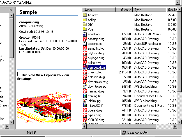Select the pipes.dwg file name
This screenshot has width=182, height=137.
click(95, 115)
